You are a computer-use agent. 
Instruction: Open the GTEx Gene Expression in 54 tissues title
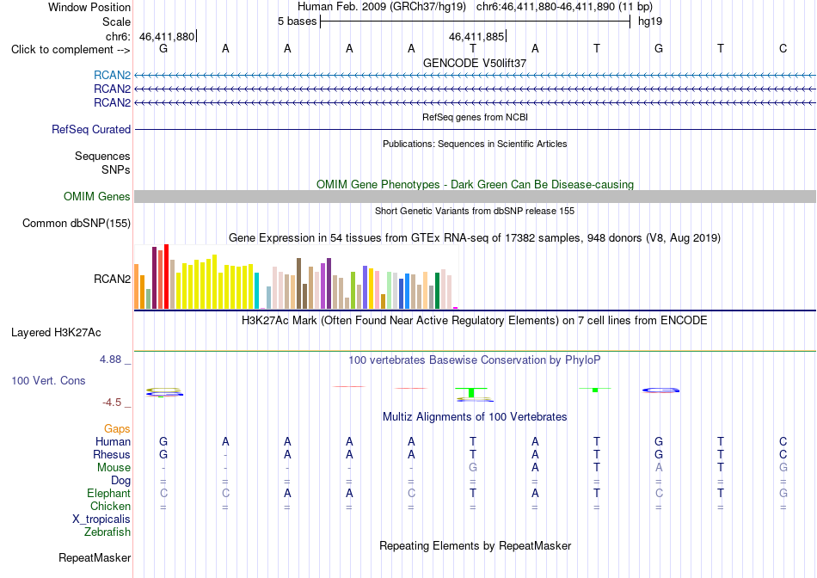(x=475, y=238)
